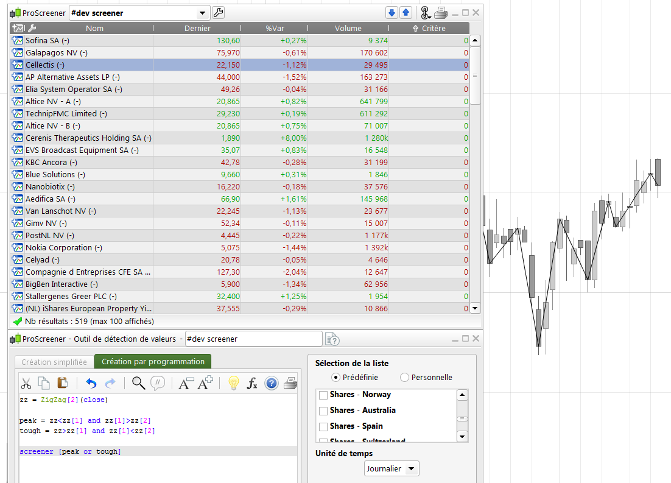Check the Shares - Australia checkbox
The width and height of the screenshot is (671, 483).
pyautogui.click(x=323, y=411)
